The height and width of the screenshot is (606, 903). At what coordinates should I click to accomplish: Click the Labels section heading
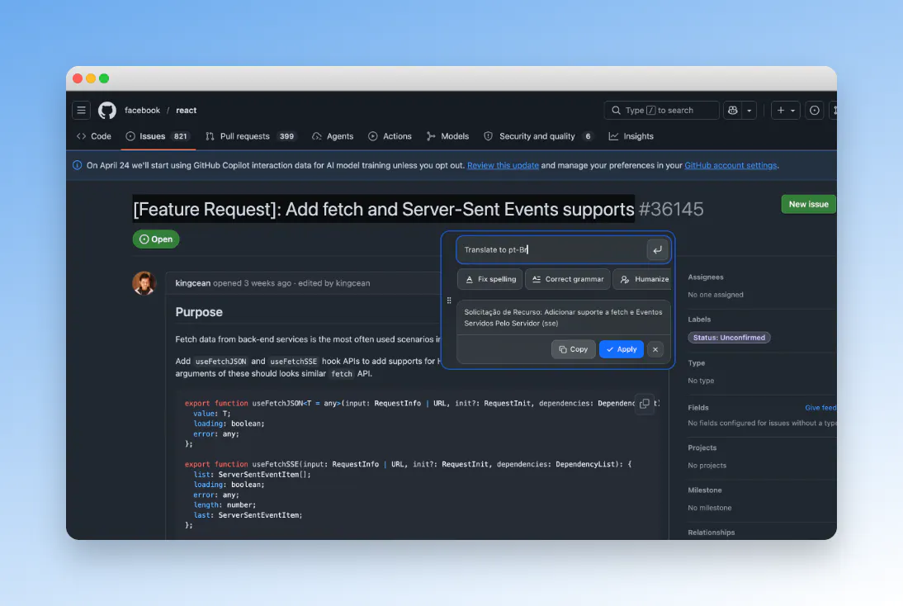[699, 320]
